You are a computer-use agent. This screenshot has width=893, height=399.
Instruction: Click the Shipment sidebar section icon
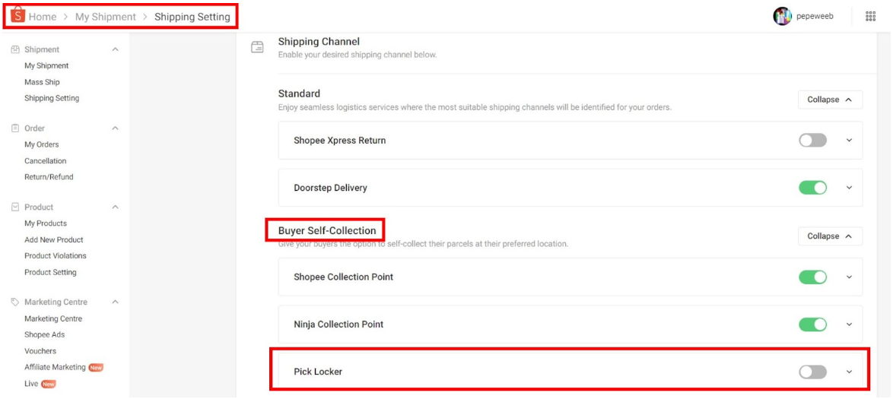[14, 49]
